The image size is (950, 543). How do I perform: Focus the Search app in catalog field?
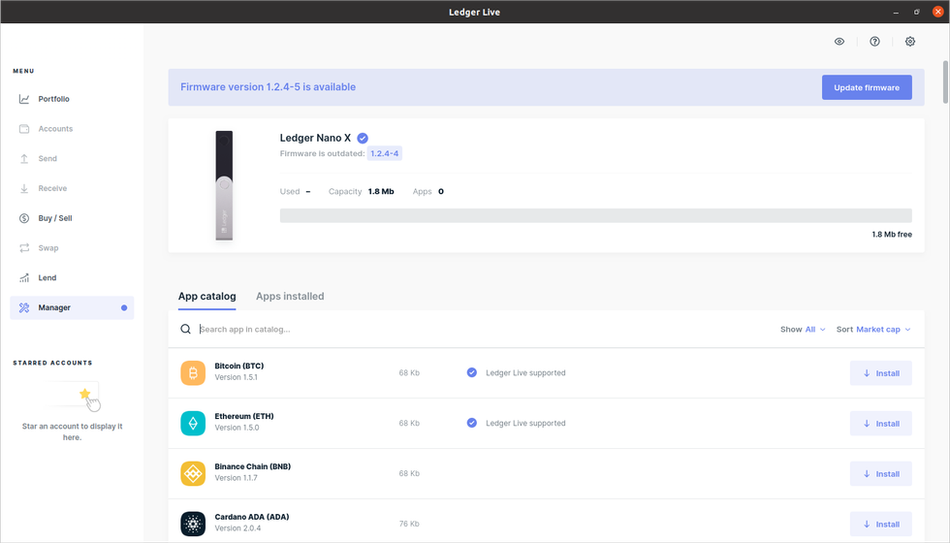tap(388, 330)
